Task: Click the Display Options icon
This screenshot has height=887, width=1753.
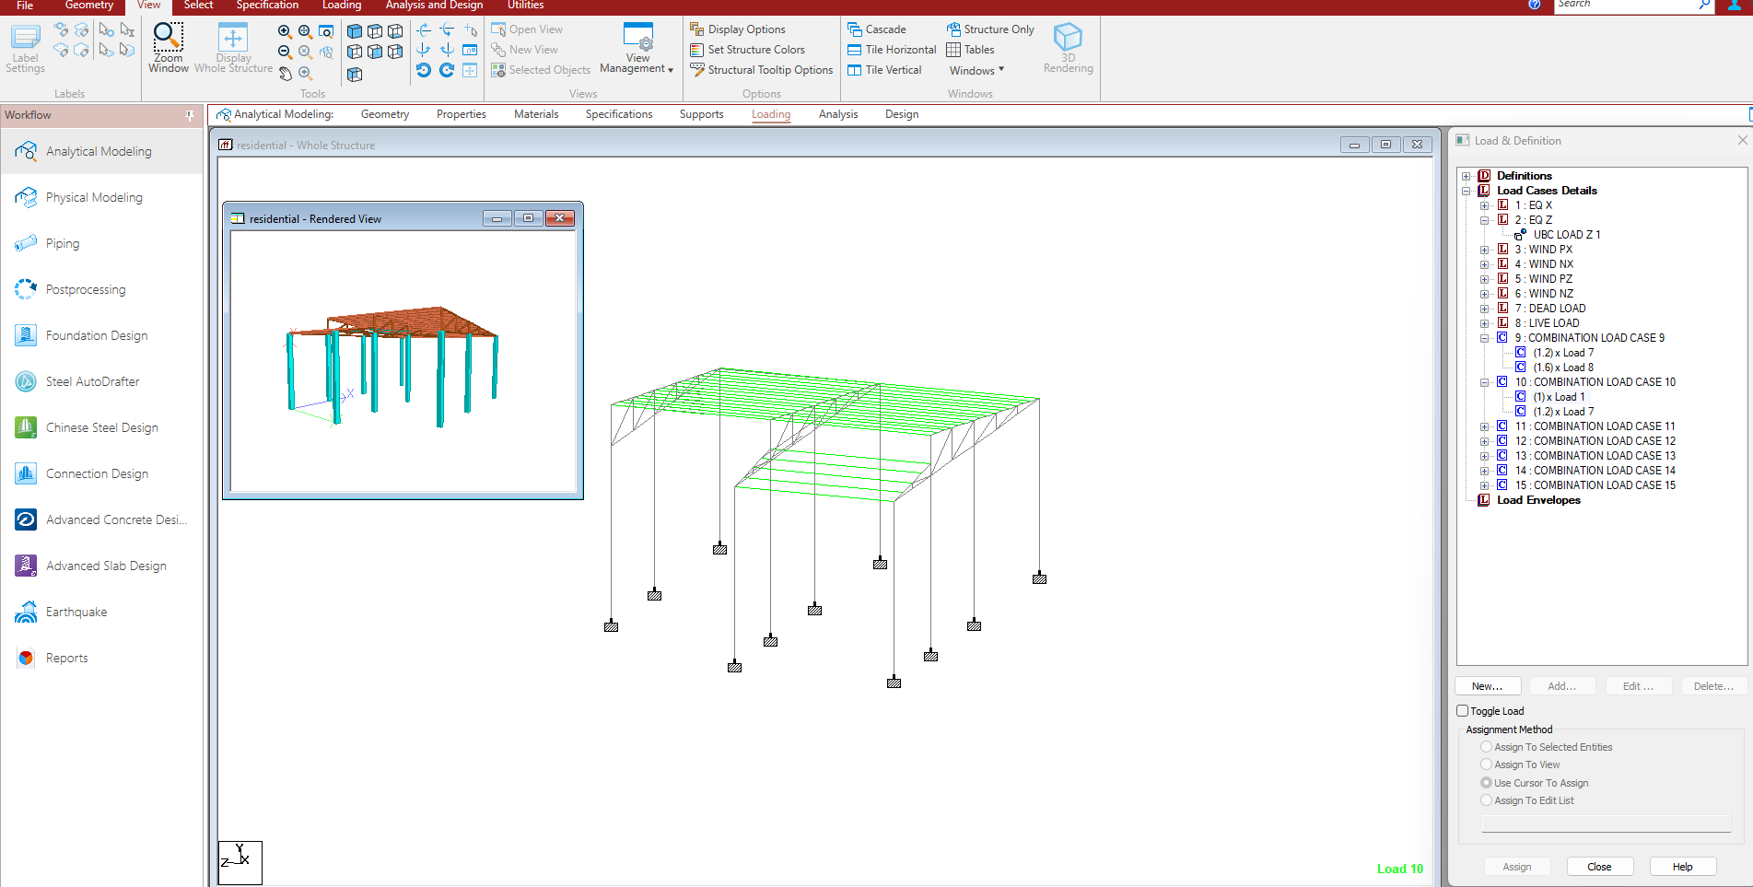Action: 697,29
